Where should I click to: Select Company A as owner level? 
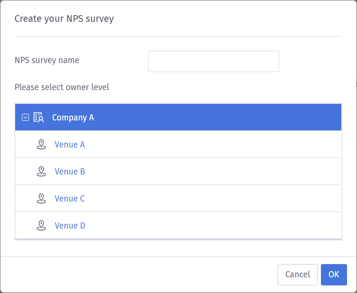pos(73,118)
